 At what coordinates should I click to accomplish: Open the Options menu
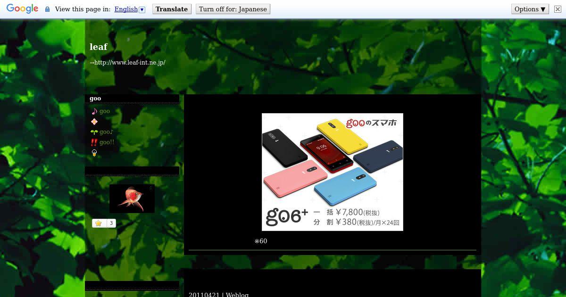[x=530, y=9]
